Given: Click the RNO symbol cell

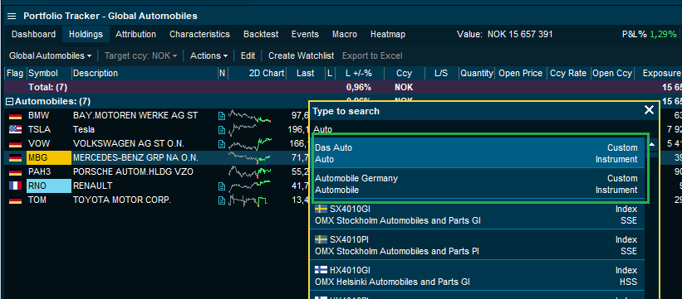Looking at the screenshot, I should coord(49,186).
